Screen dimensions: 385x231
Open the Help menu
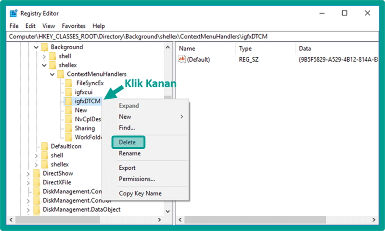coord(99,26)
